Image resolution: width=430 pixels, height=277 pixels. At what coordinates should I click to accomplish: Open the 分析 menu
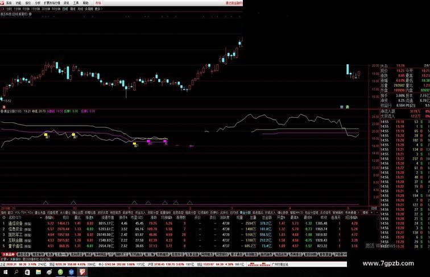pyautogui.click(x=38, y=3)
